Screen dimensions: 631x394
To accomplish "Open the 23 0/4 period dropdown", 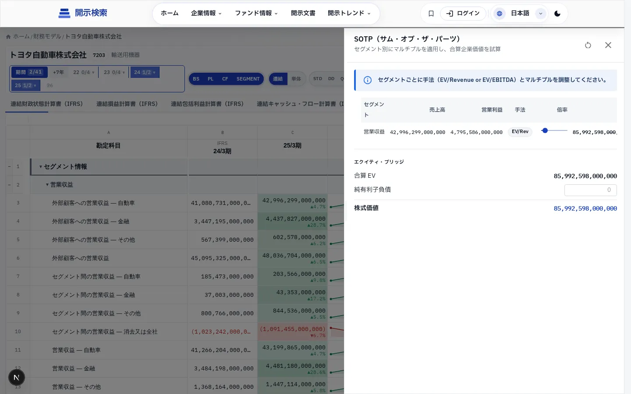I will tap(114, 72).
